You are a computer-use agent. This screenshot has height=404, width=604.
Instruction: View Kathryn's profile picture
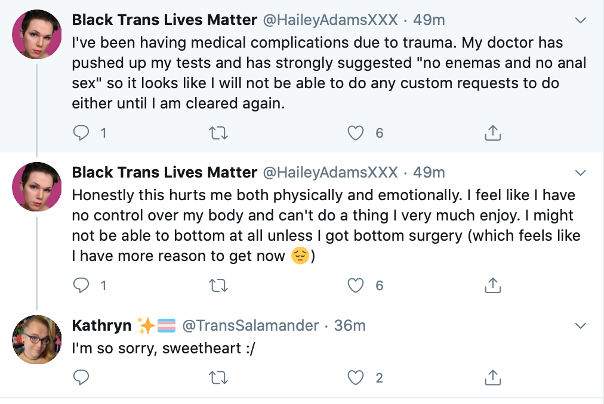[x=37, y=340]
